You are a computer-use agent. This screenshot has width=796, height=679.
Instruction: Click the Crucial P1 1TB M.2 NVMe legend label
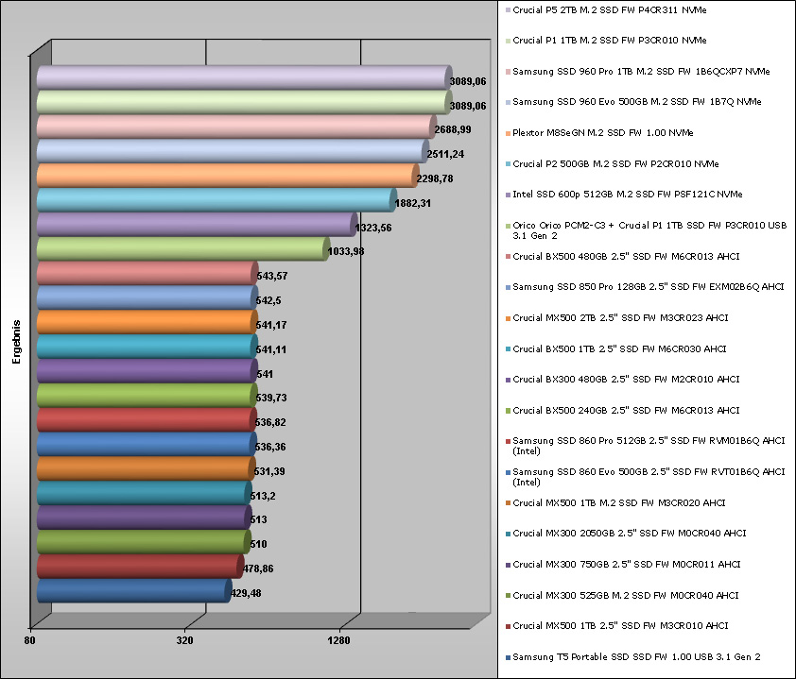tap(609, 41)
